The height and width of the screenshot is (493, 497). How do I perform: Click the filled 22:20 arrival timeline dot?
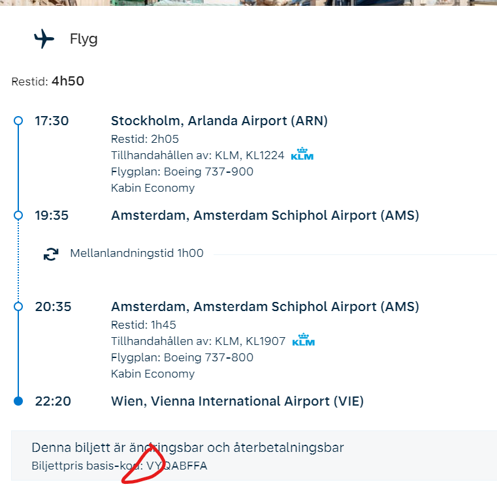click(18, 401)
